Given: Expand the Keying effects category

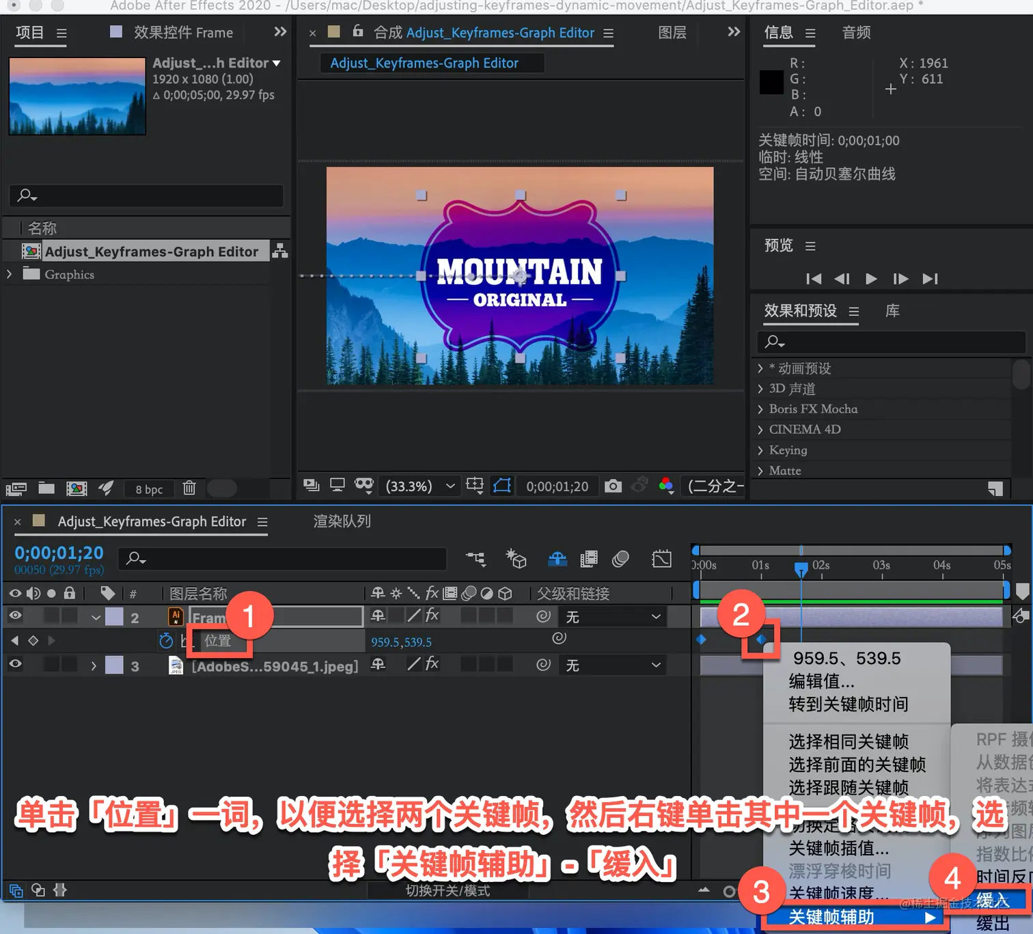Looking at the screenshot, I should point(760,450).
